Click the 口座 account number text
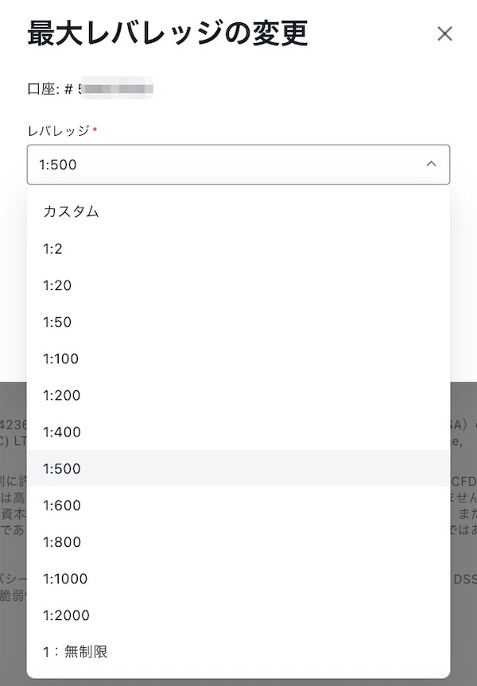Image resolution: width=477 pixels, height=686 pixels. [89, 88]
